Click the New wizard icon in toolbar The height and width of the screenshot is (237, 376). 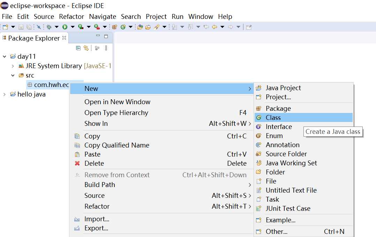5,27
